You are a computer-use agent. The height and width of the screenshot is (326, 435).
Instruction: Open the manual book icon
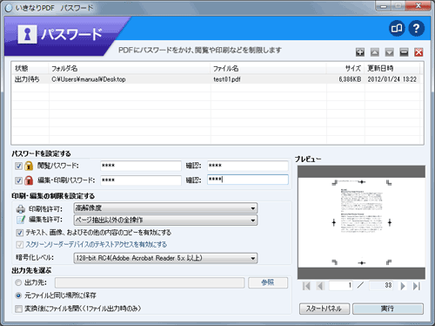coord(397,29)
